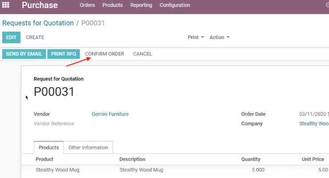Click PRINT RFQ button
The width and height of the screenshot is (329, 178).
(64, 54)
